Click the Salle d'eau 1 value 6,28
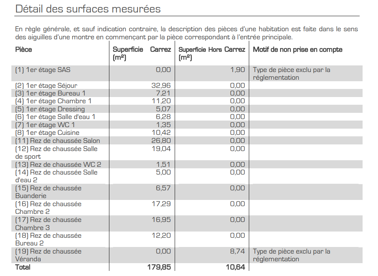The image size is (378, 276). tap(163, 117)
